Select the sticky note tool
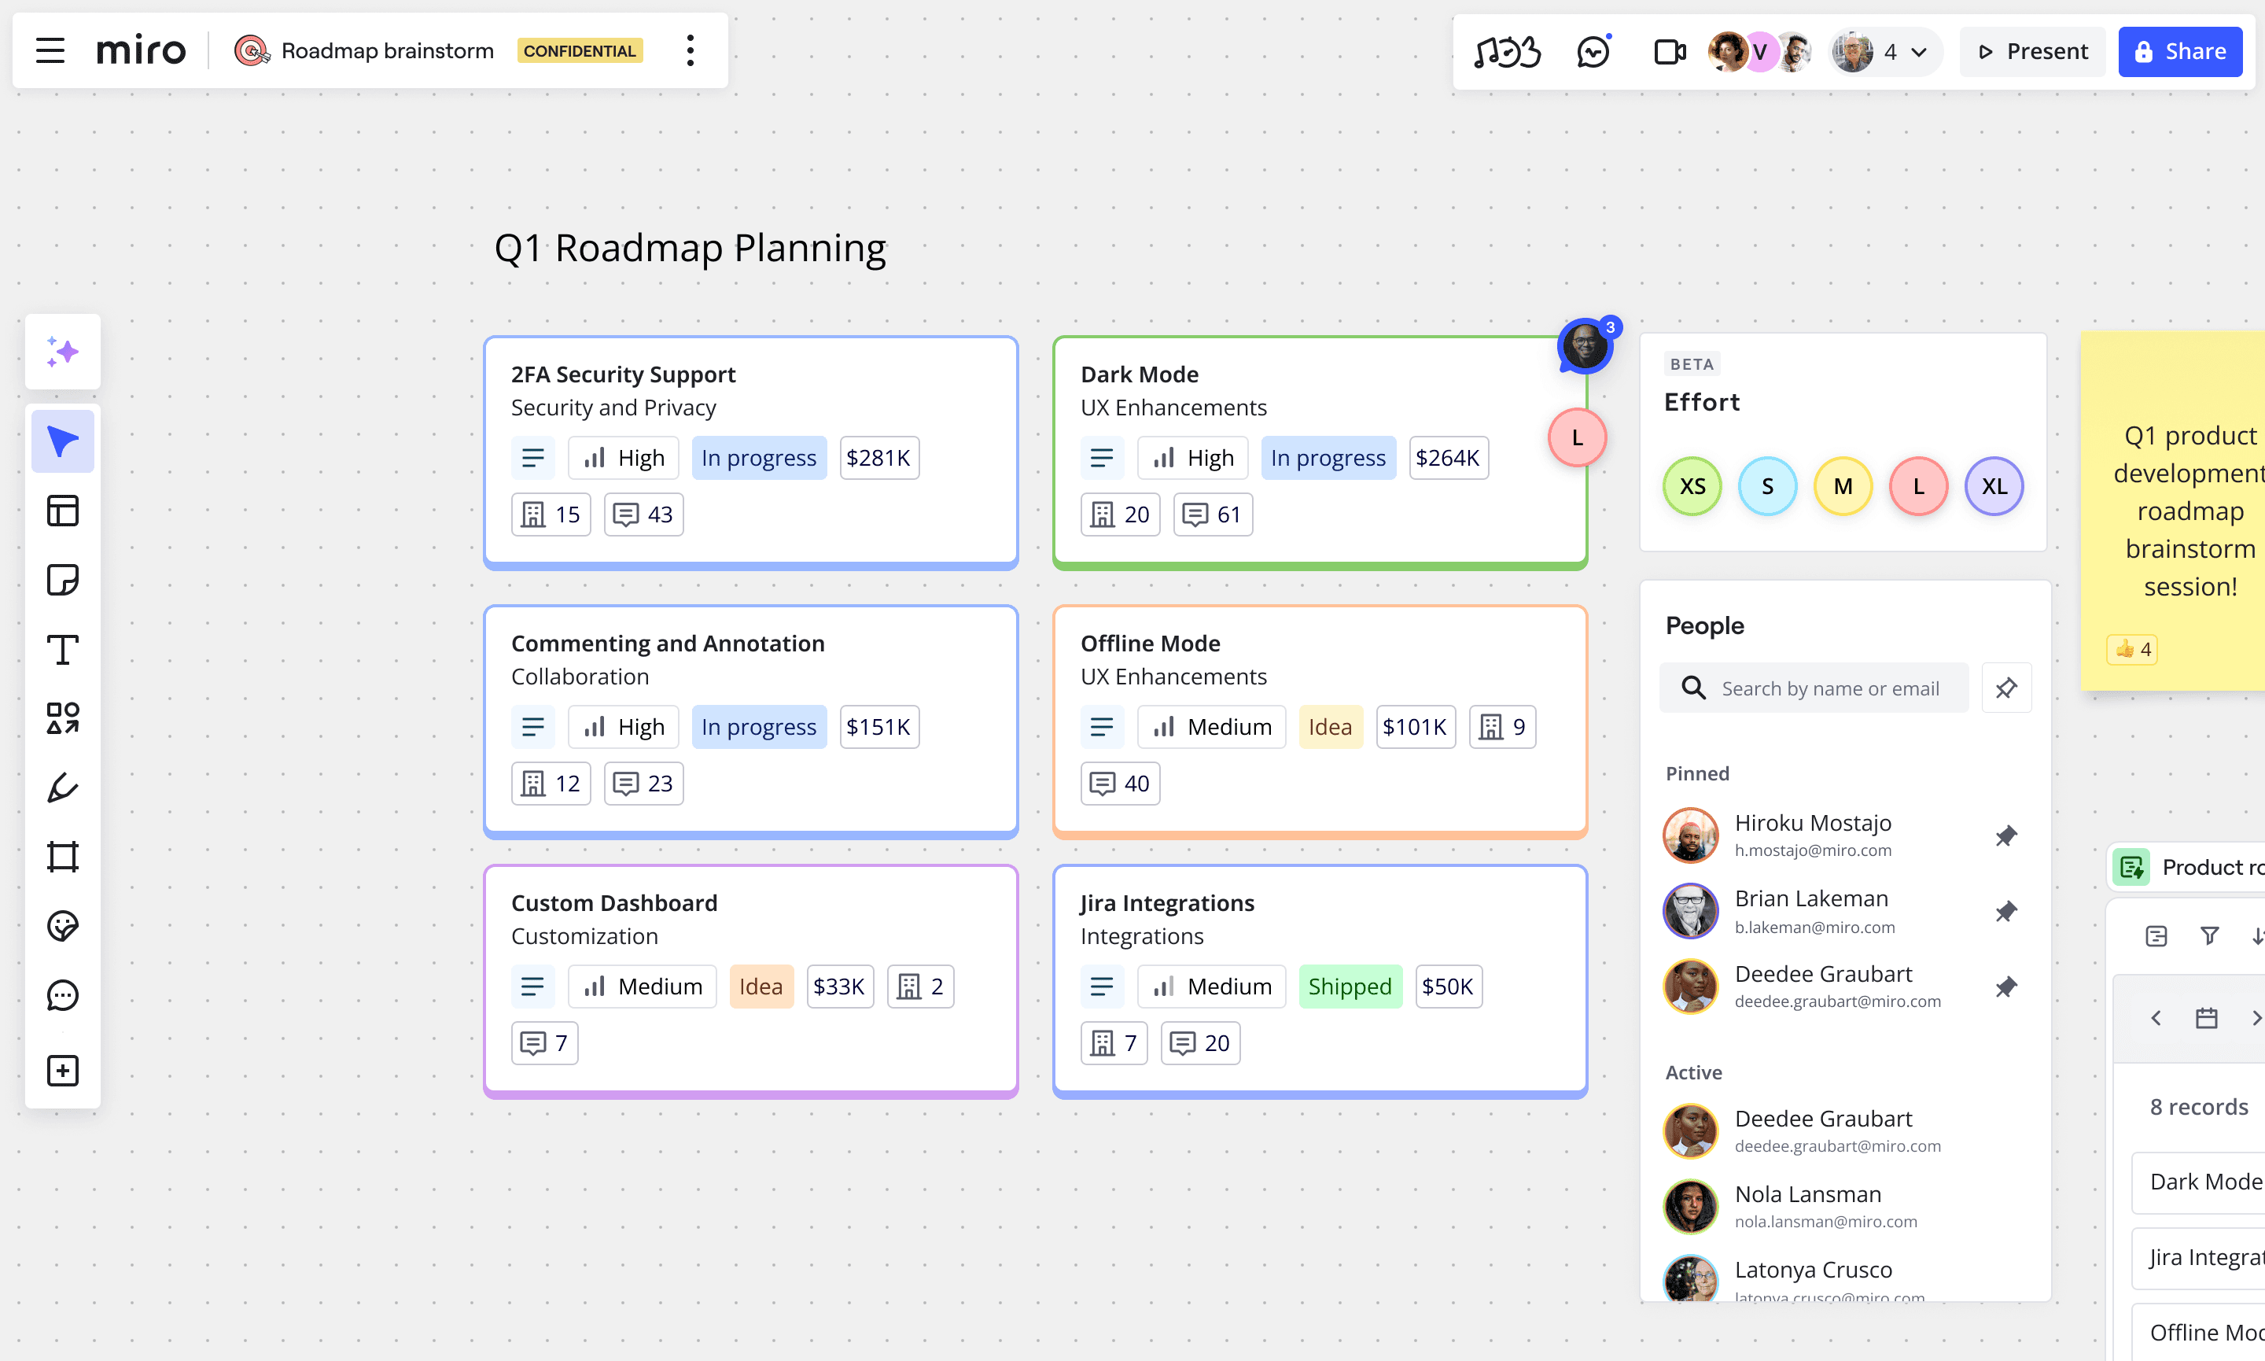The width and height of the screenshot is (2265, 1361). coord(62,580)
